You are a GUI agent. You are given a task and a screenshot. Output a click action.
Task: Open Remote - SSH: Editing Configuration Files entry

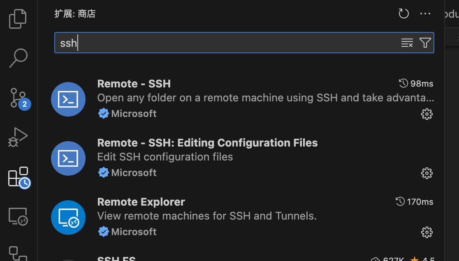click(x=207, y=143)
